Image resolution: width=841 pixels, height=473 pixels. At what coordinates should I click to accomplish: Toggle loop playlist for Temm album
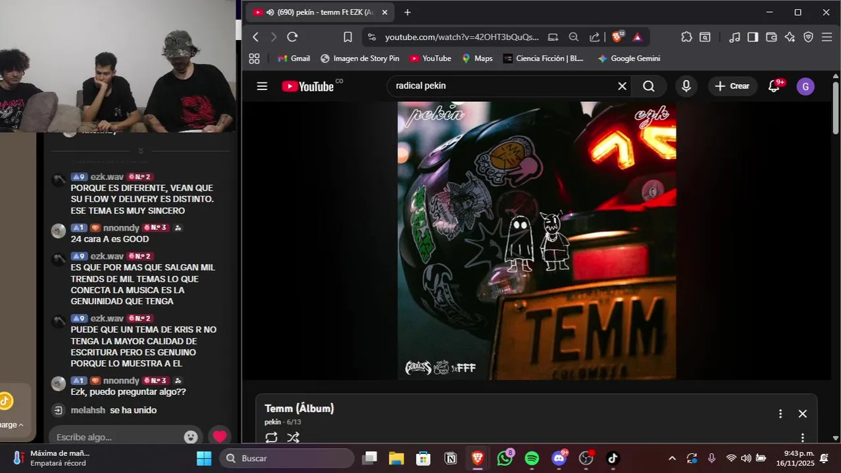point(271,437)
